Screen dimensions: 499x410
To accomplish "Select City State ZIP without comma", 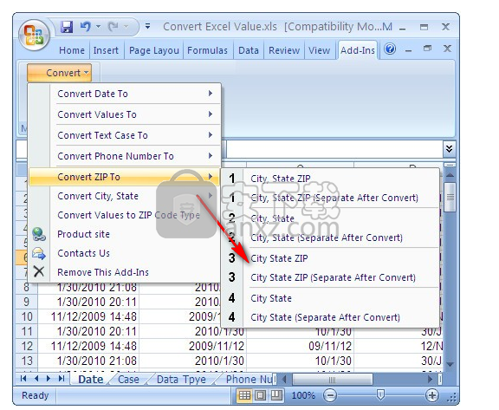I will pos(330,258).
